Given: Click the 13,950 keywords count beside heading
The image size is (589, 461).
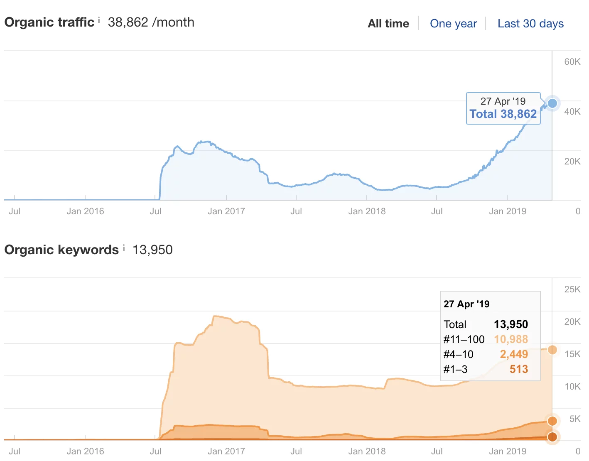Looking at the screenshot, I should 152,250.
